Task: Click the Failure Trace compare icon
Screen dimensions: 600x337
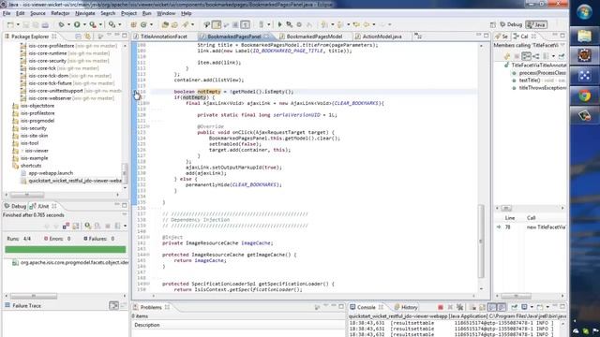Action: click(113, 306)
